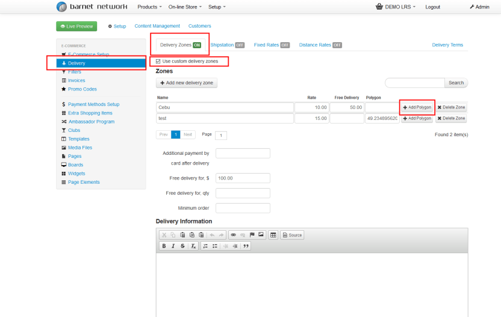Screen dimensions: 501x317
Task: Click the Undo arrow in editor
Action: click(x=212, y=235)
